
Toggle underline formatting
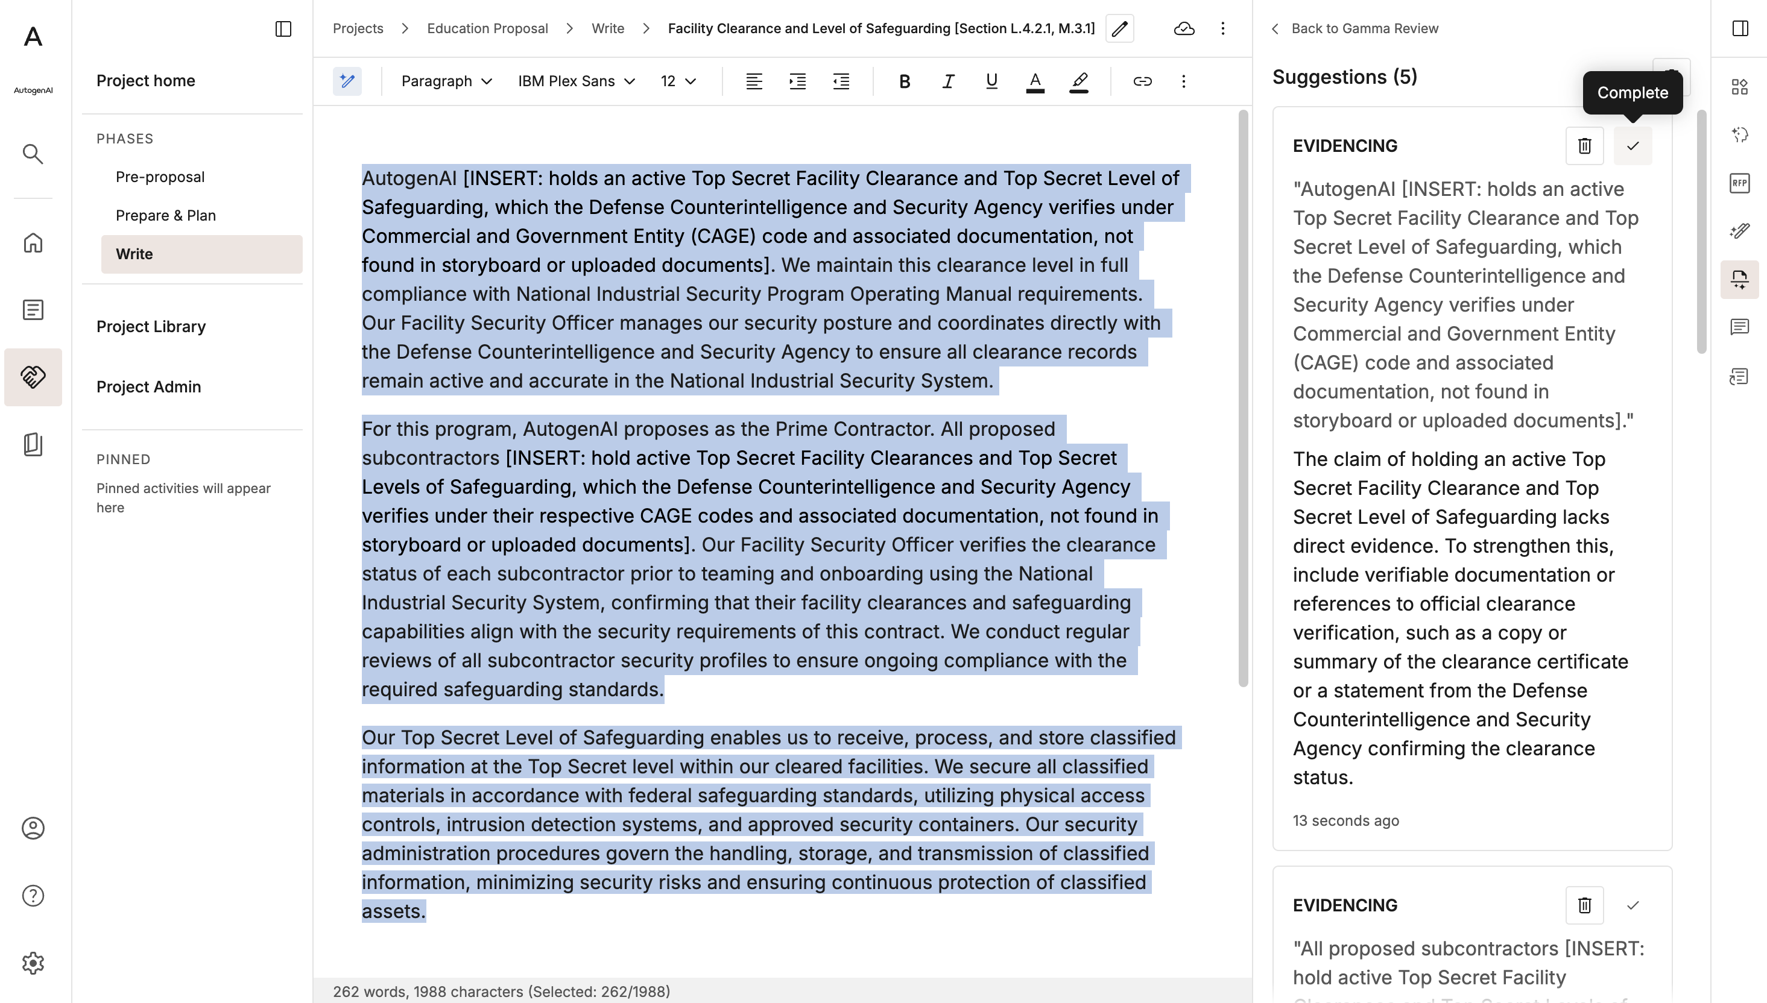[991, 81]
